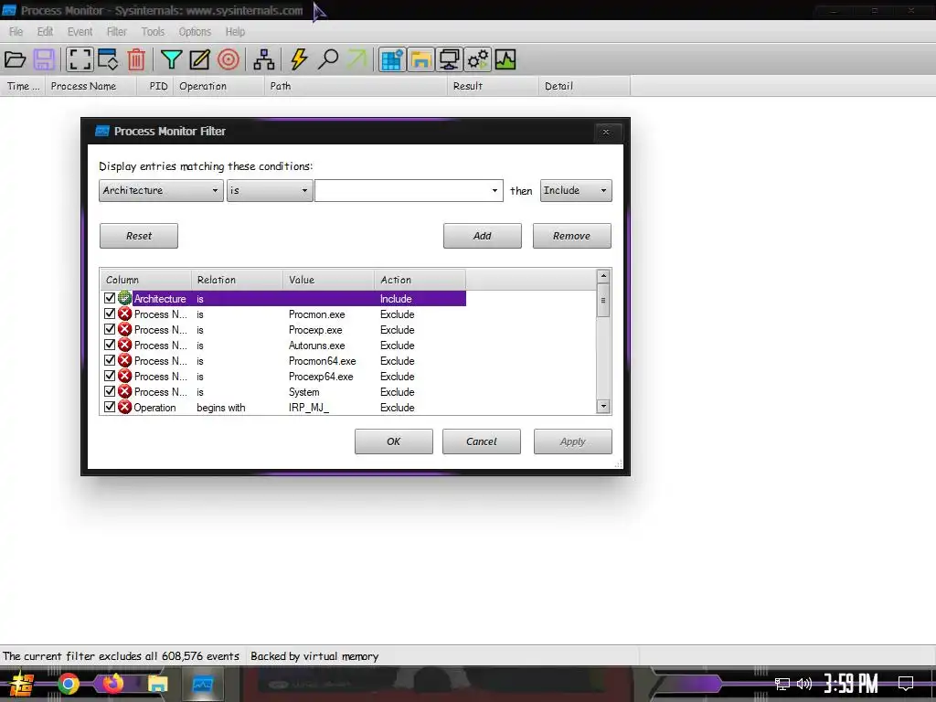
Task: Uncheck the Procmon64.exe filter checkbox
Action: pos(110,360)
